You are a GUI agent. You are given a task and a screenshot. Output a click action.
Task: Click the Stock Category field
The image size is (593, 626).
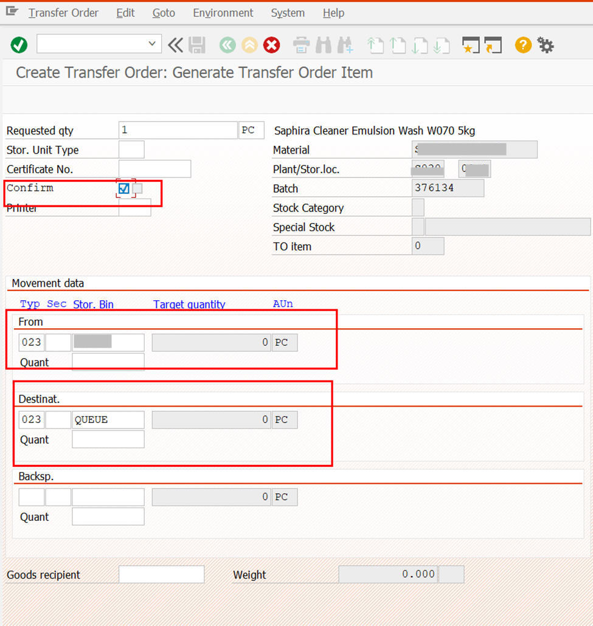coord(418,208)
